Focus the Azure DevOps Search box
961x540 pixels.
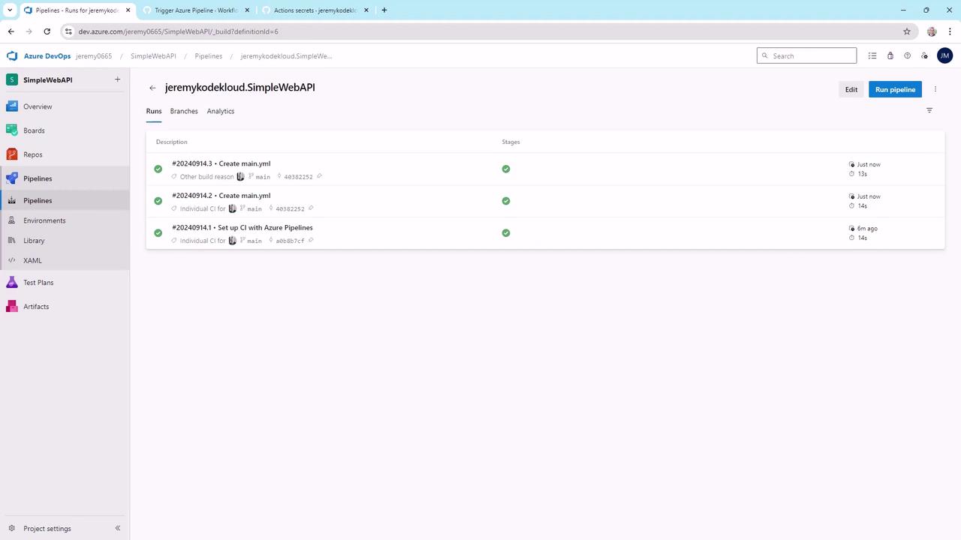[x=806, y=55]
